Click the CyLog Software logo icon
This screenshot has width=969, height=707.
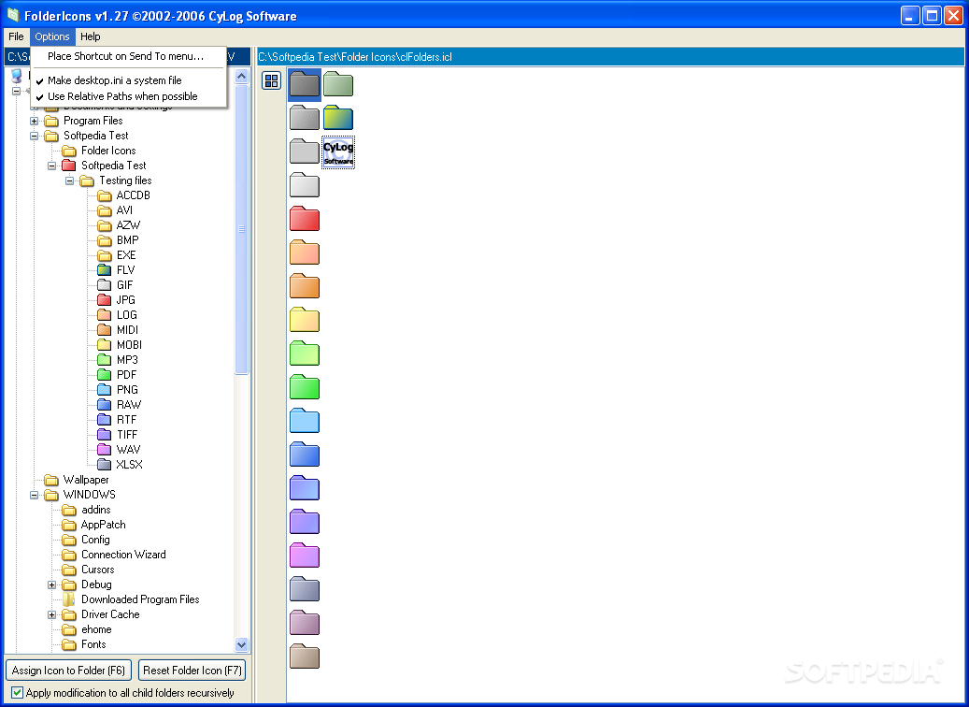[x=338, y=152]
